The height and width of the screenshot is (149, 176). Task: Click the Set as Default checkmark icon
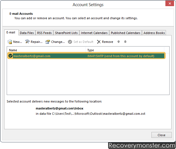70,42
